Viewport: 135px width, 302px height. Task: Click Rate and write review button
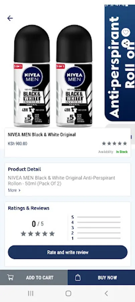click(67, 252)
